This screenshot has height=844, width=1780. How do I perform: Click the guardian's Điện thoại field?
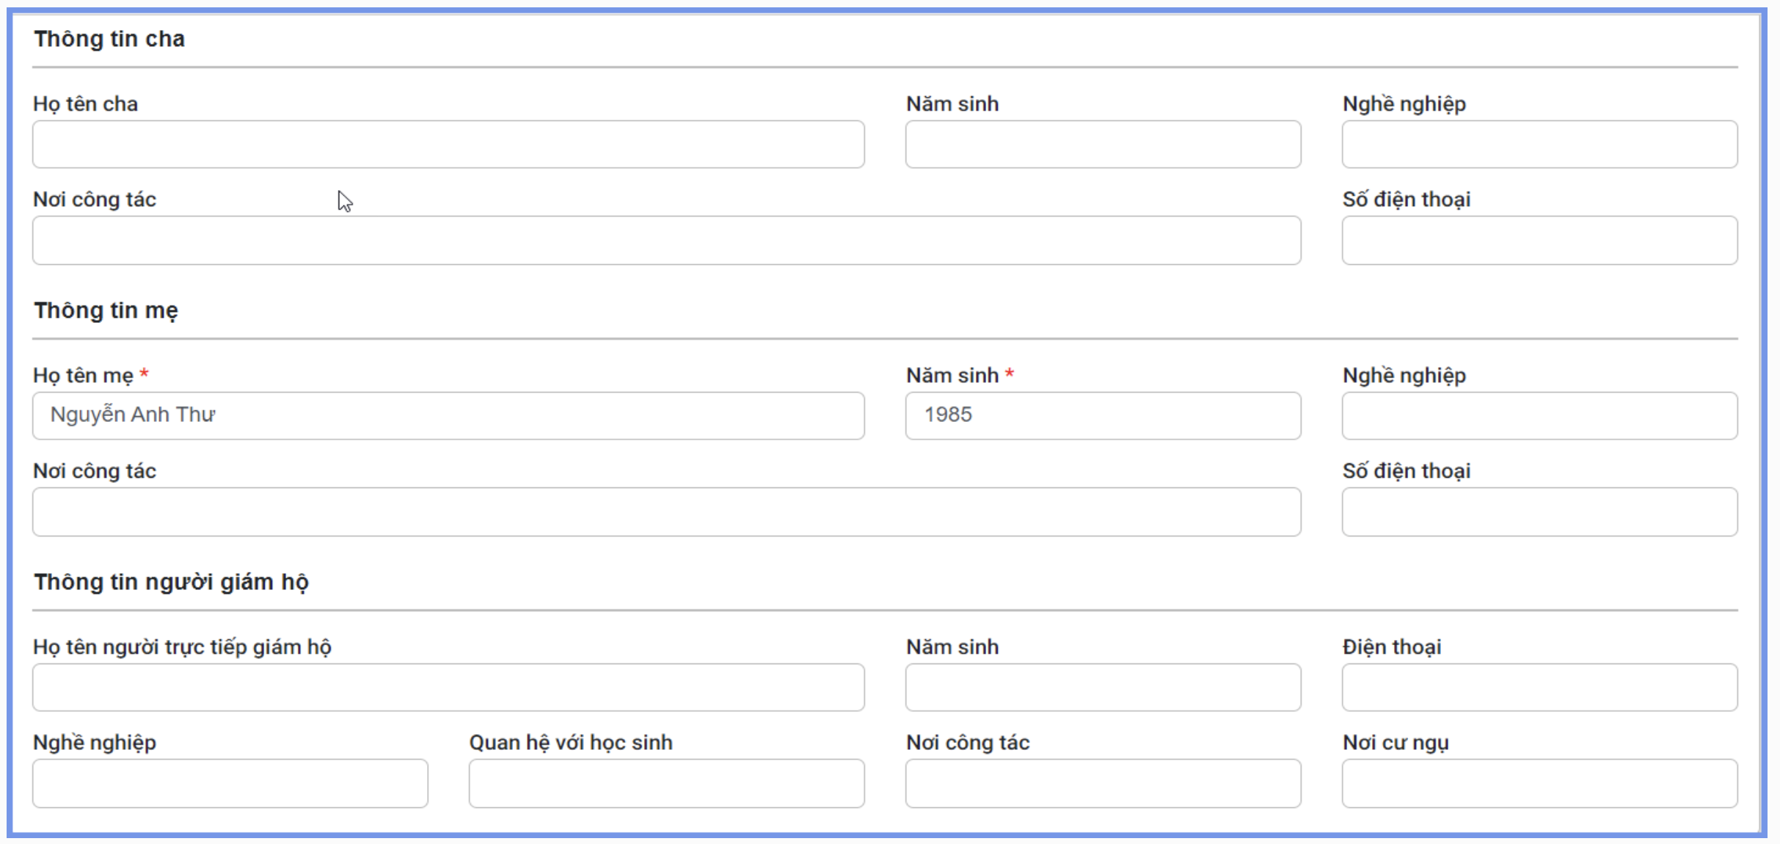[x=1539, y=687]
